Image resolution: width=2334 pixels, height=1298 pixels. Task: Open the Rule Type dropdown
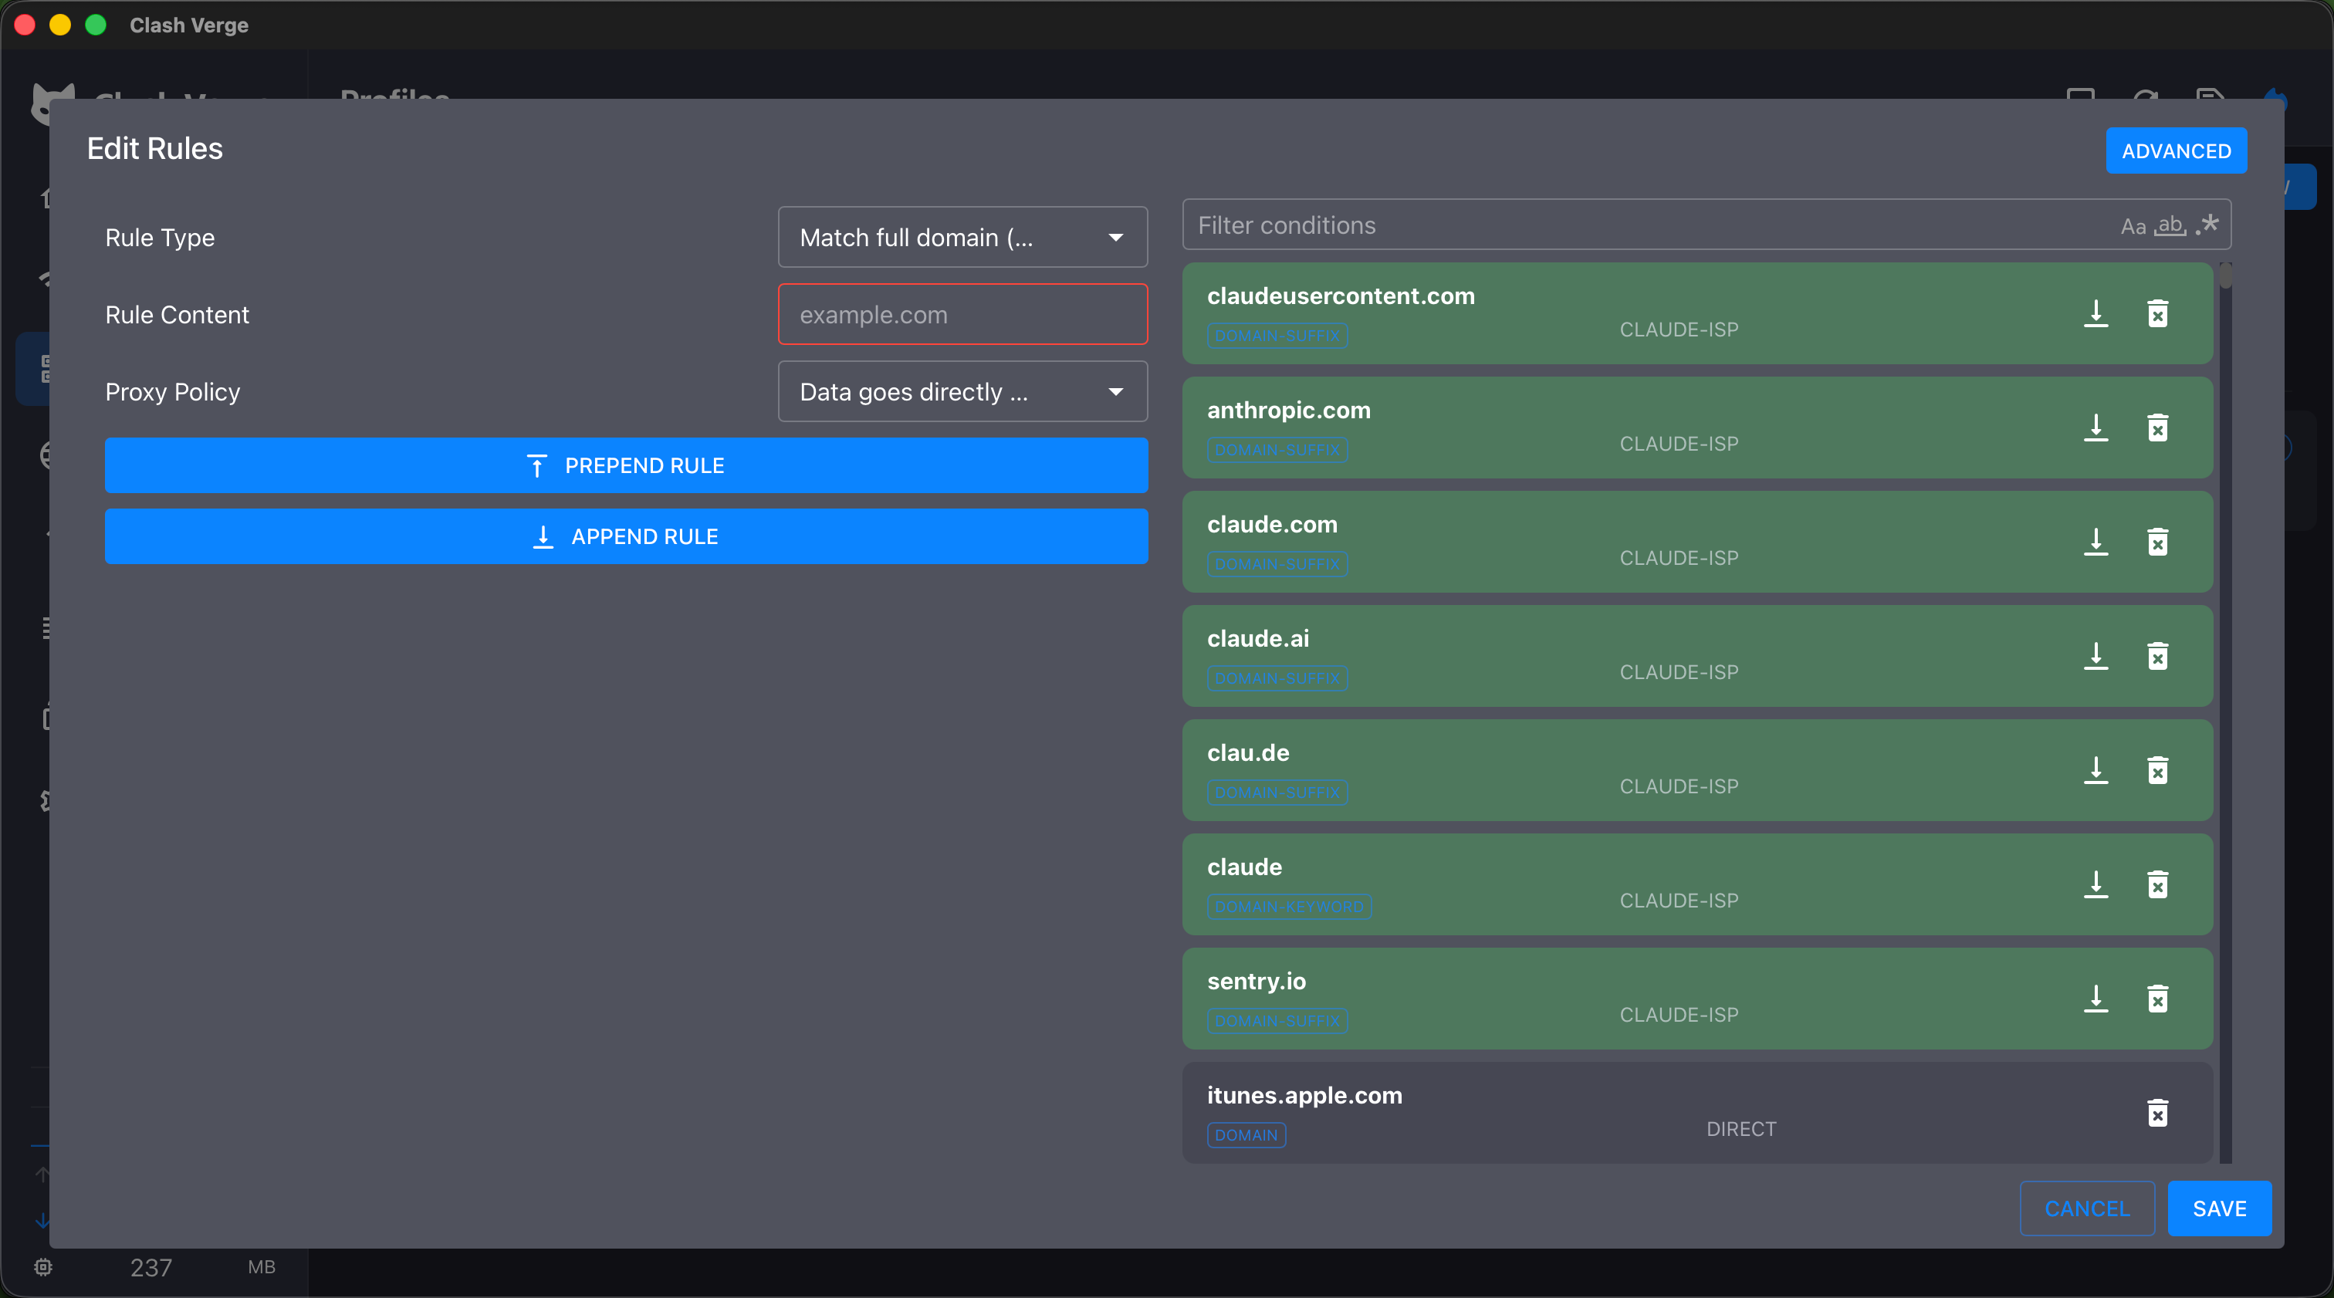[962, 238]
